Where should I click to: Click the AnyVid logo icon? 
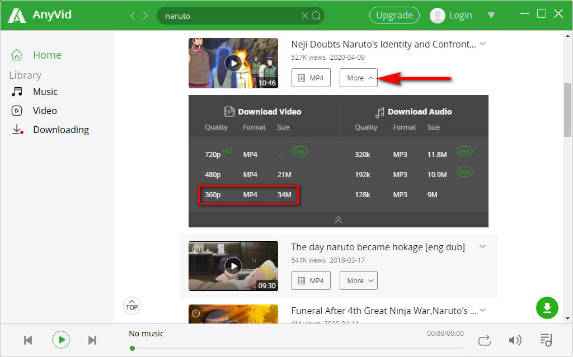17,15
